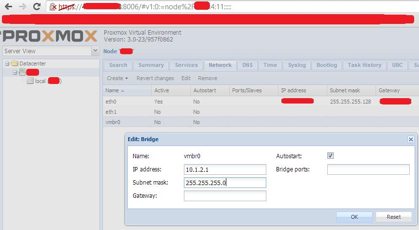Click the Reset button in dialog
Image resolution: width=419 pixels, height=230 pixels.
tap(394, 217)
